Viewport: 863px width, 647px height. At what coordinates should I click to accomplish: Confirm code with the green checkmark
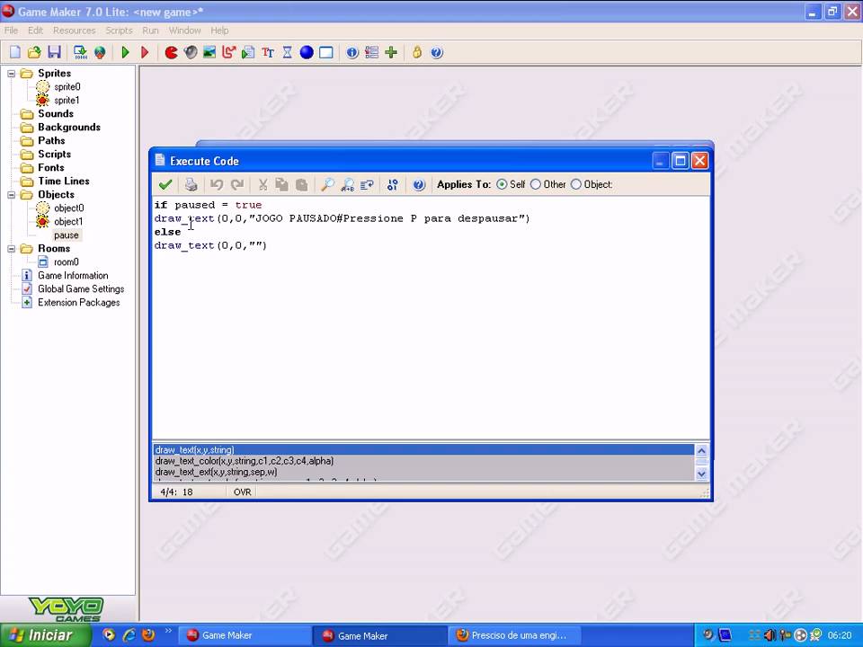165,184
